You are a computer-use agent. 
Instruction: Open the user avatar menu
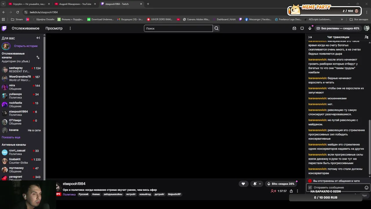pyautogui.click(x=366, y=28)
